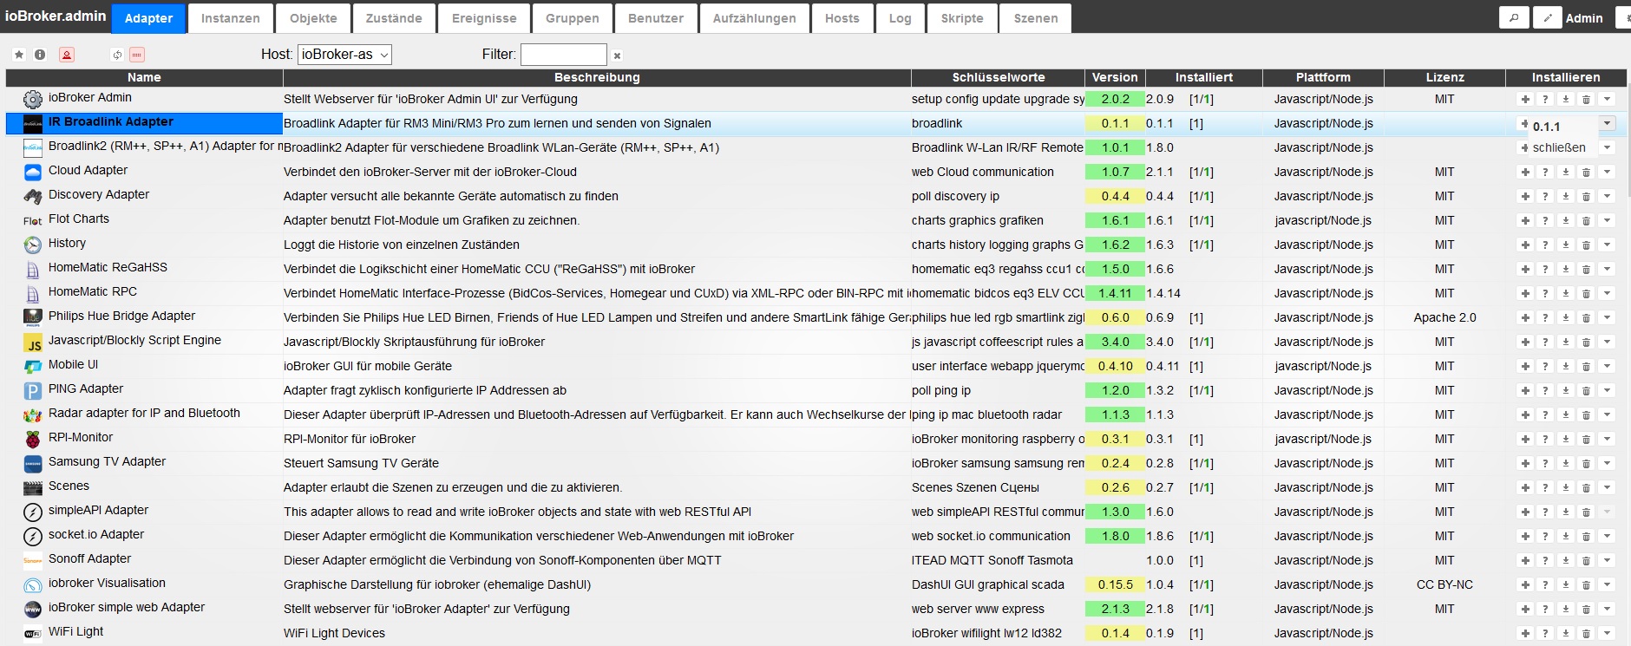Switch to the Instanzen tab
The width and height of the screenshot is (1631, 646).
tap(230, 18)
